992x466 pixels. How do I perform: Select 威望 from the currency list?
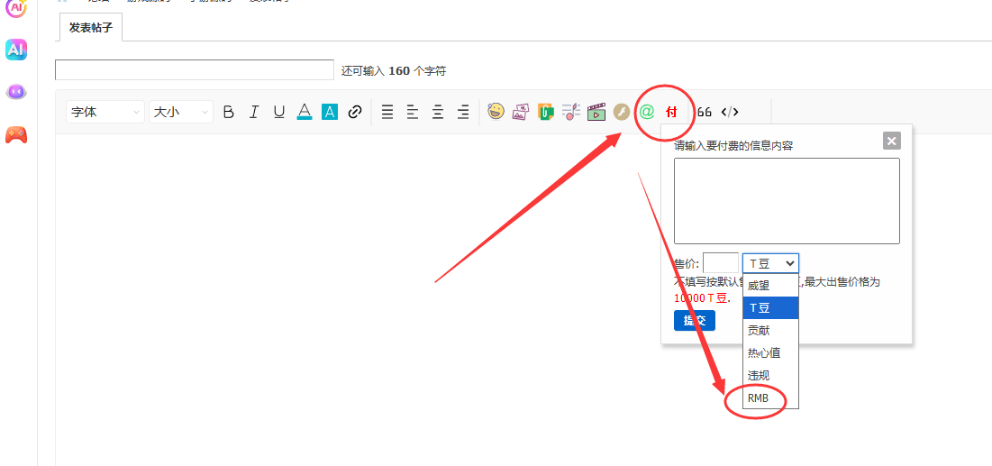coord(770,286)
